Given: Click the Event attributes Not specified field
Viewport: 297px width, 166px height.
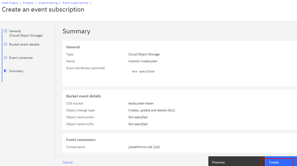Looking at the screenshot, I should pyautogui.click(x=143, y=72).
